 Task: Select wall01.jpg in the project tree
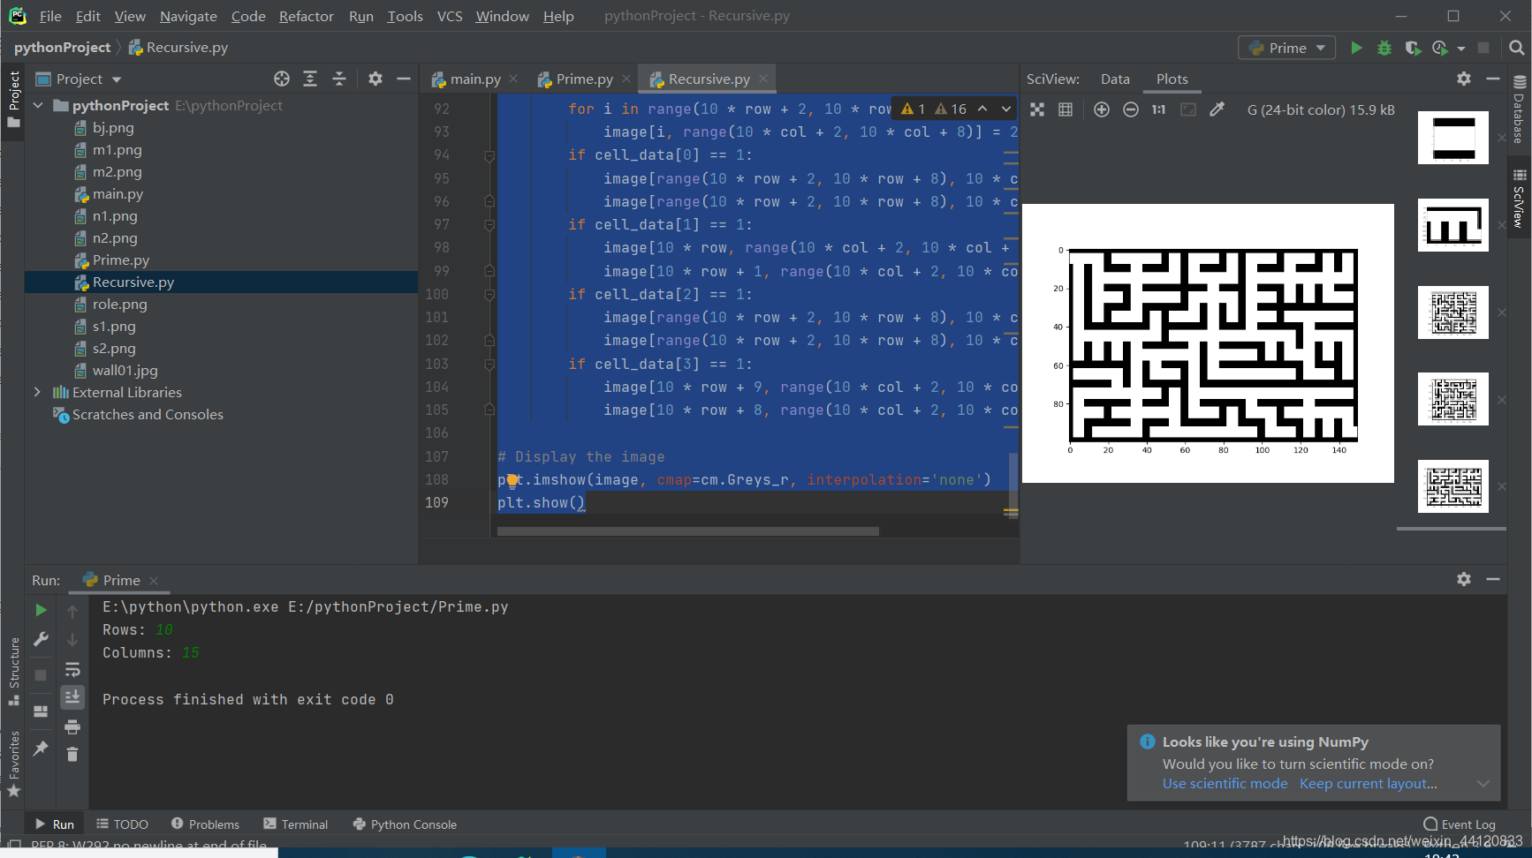pos(125,371)
